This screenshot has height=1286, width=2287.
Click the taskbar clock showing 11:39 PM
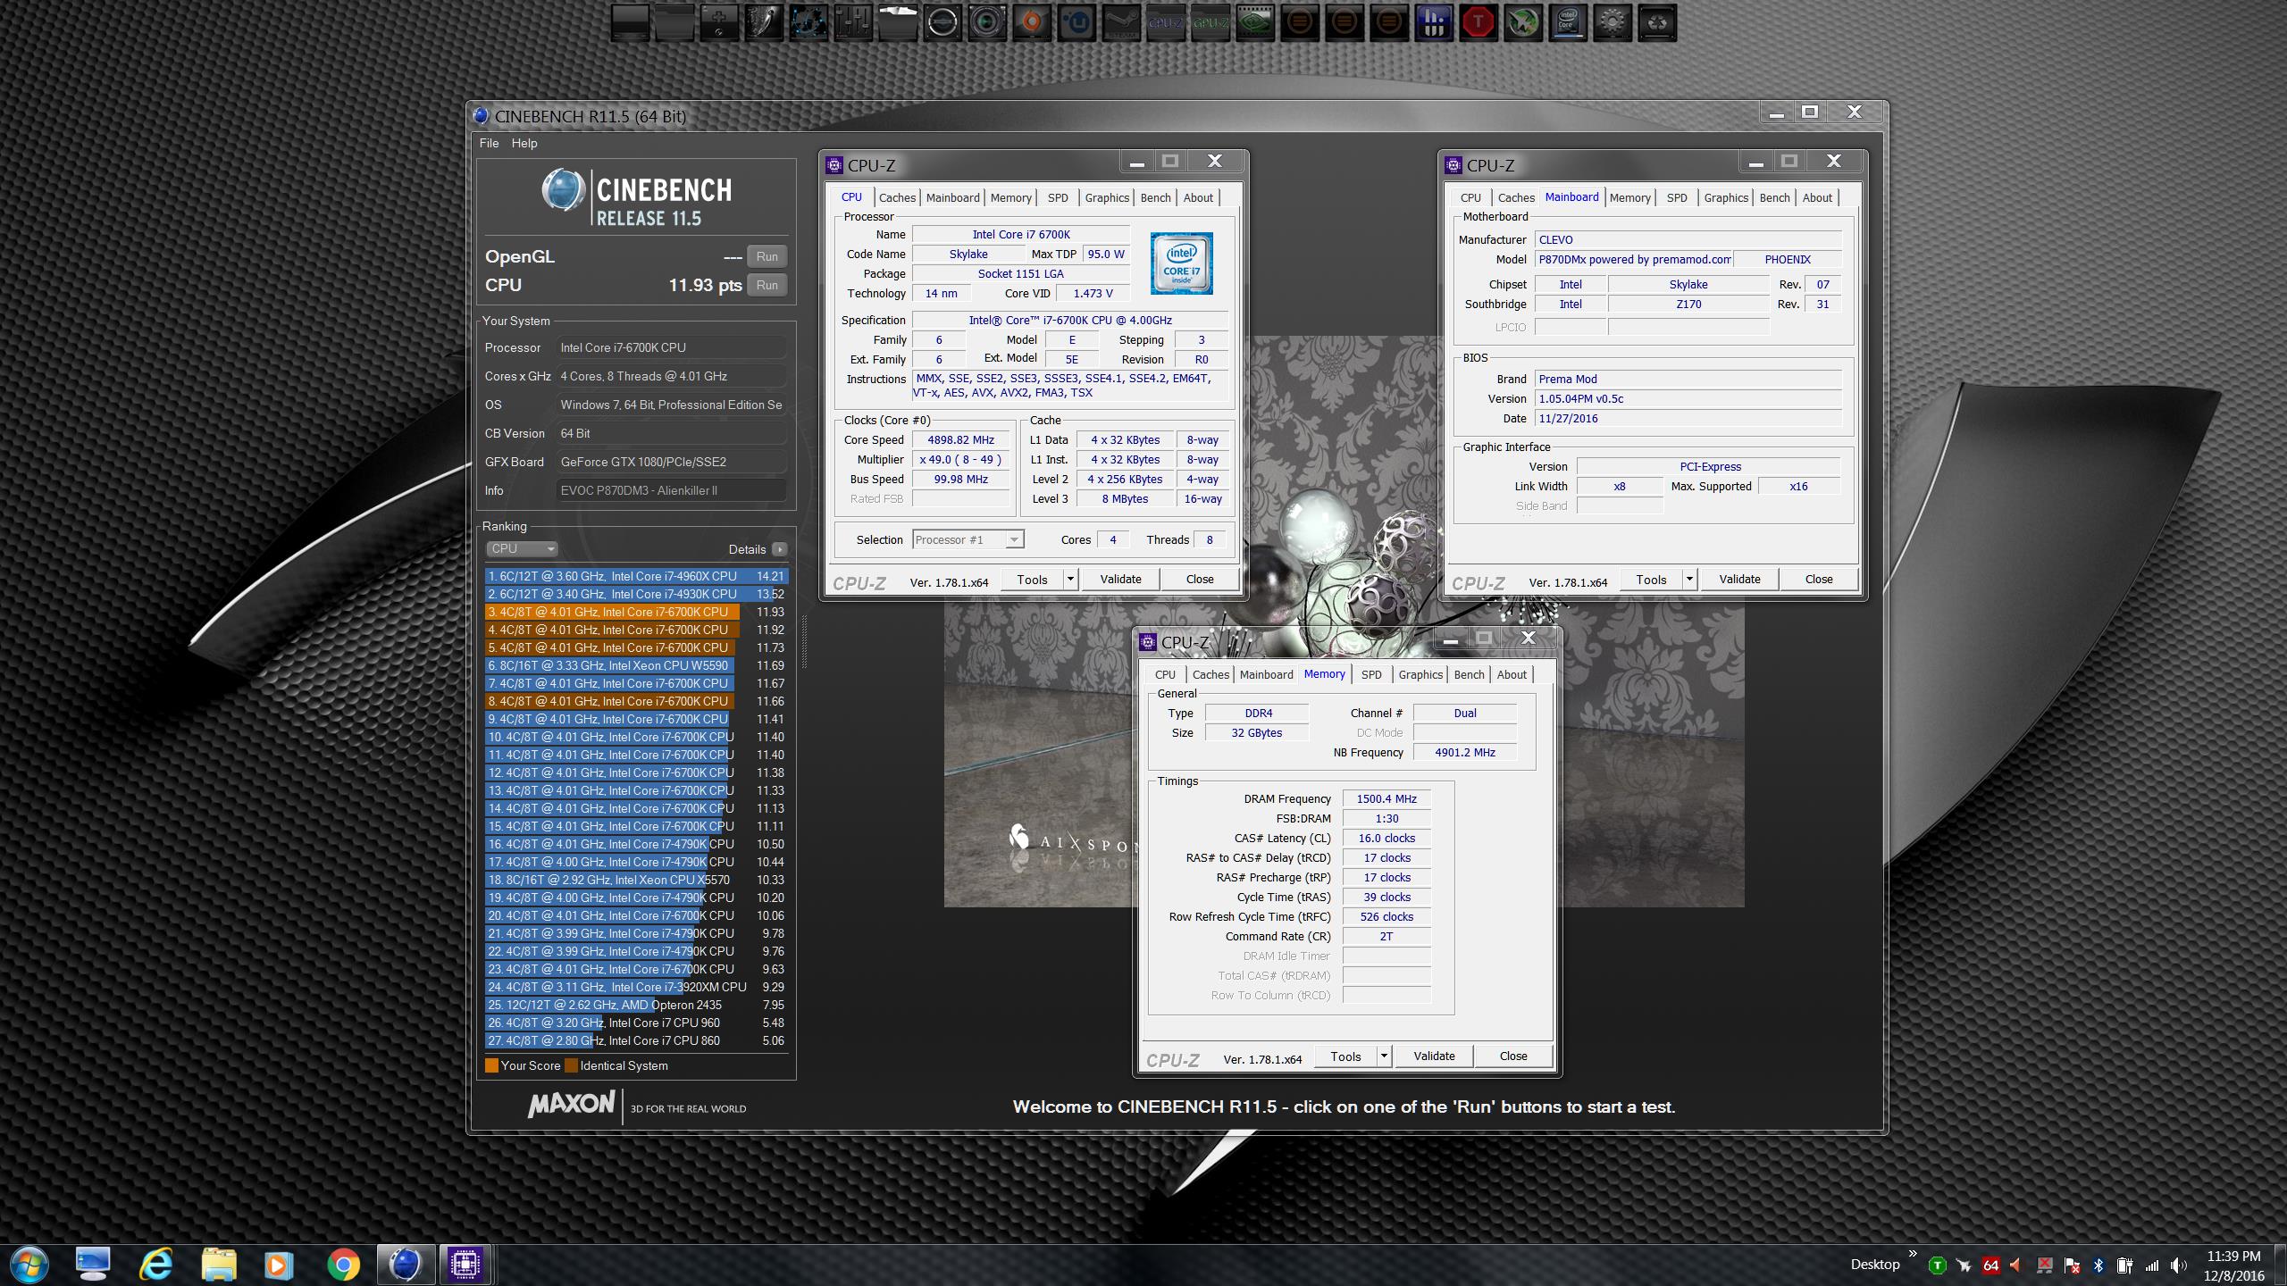2234,1257
